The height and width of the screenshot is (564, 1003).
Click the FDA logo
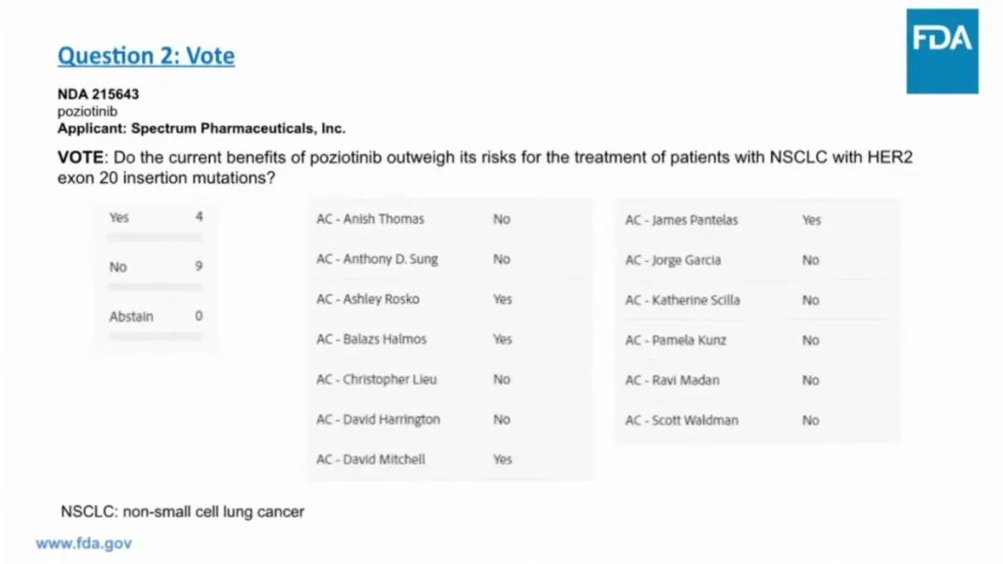(x=943, y=51)
